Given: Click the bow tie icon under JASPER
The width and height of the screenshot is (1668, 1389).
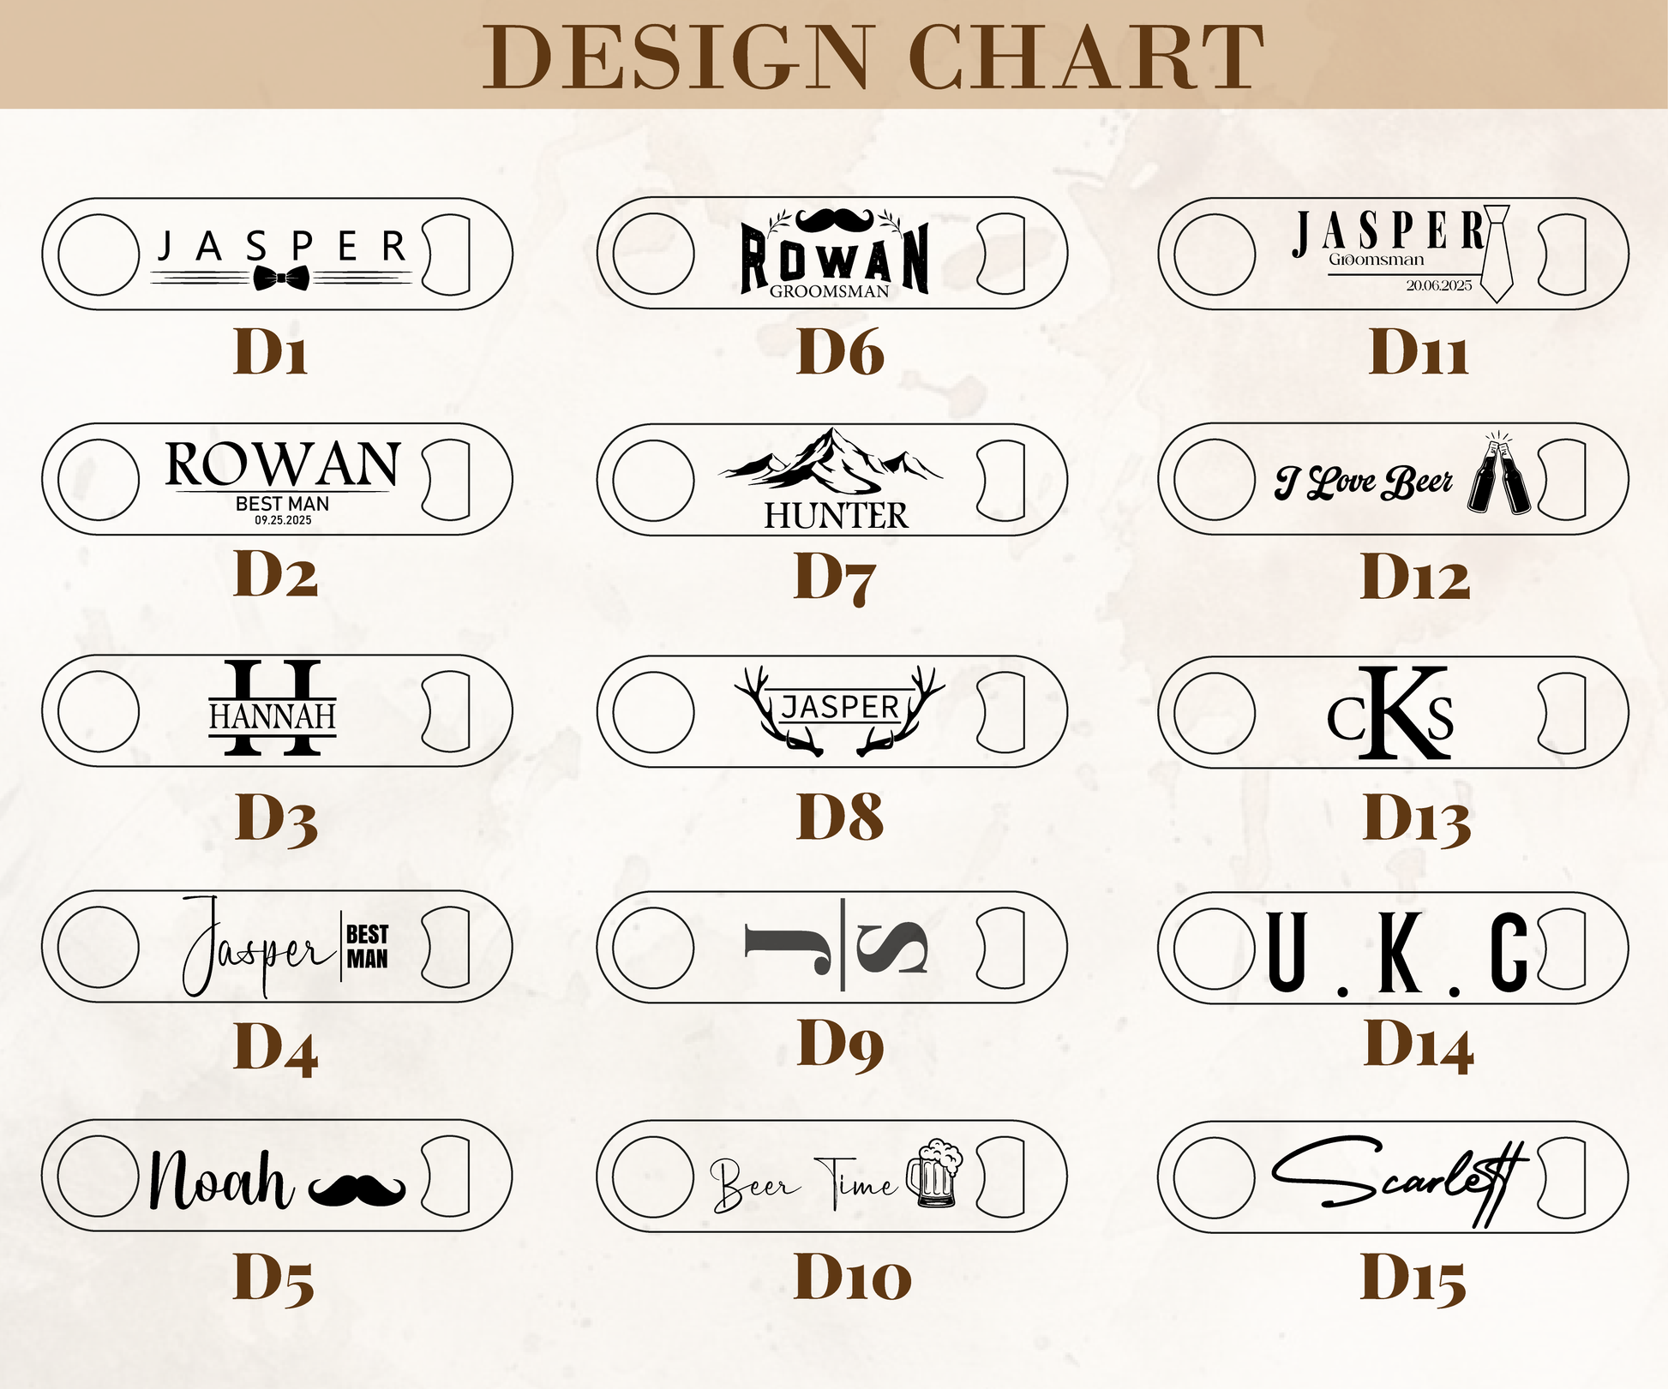Looking at the screenshot, I should [x=281, y=278].
